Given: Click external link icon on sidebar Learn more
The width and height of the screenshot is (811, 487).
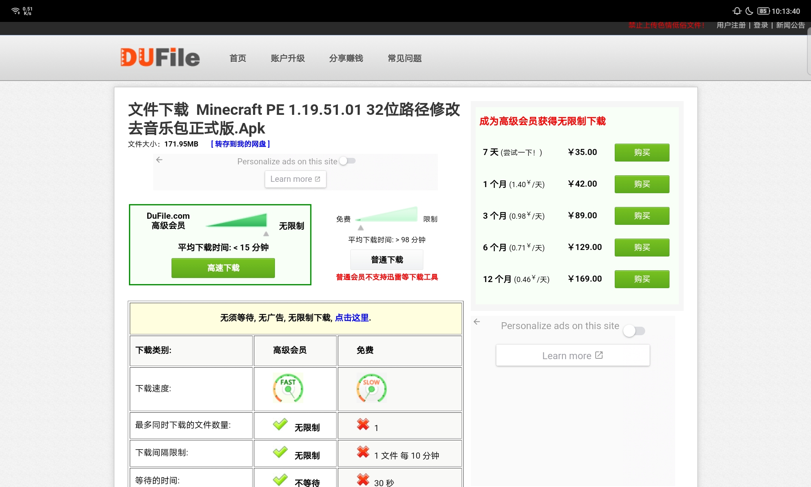Looking at the screenshot, I should coord(599,355).
